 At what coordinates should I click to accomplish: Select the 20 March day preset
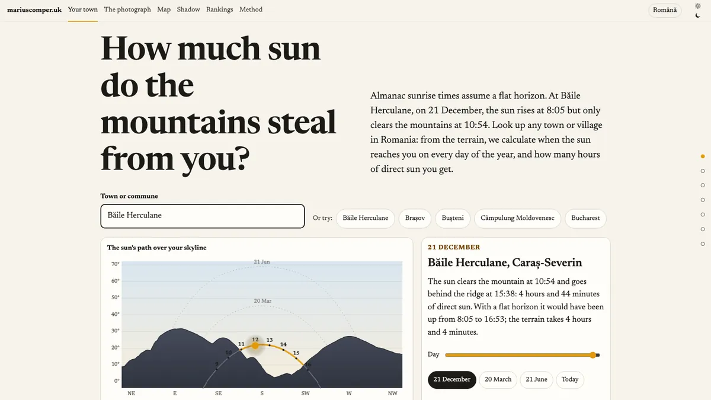coord(498,380)
